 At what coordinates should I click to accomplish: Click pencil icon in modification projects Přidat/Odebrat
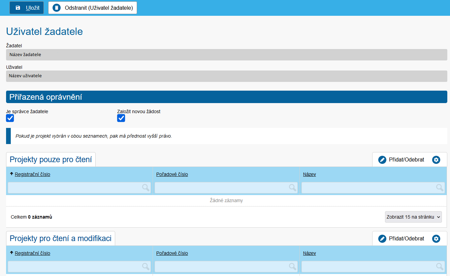382,239
